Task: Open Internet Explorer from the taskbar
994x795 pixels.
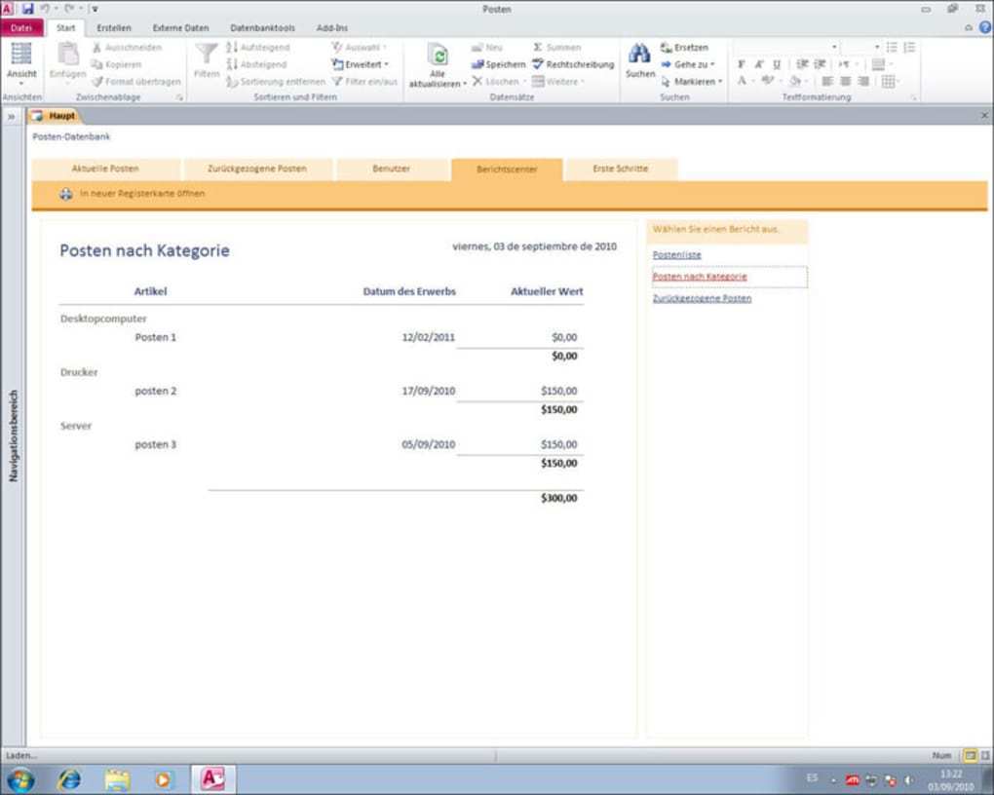Action: coord(70,779)
